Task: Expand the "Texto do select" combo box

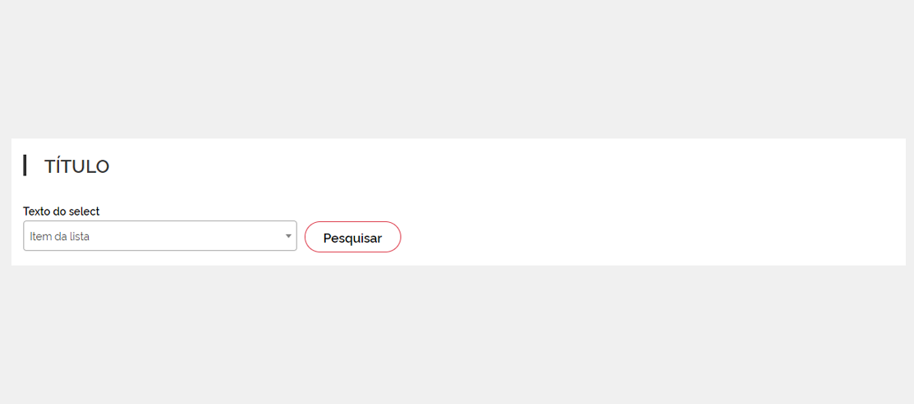Action: (160, 236)
